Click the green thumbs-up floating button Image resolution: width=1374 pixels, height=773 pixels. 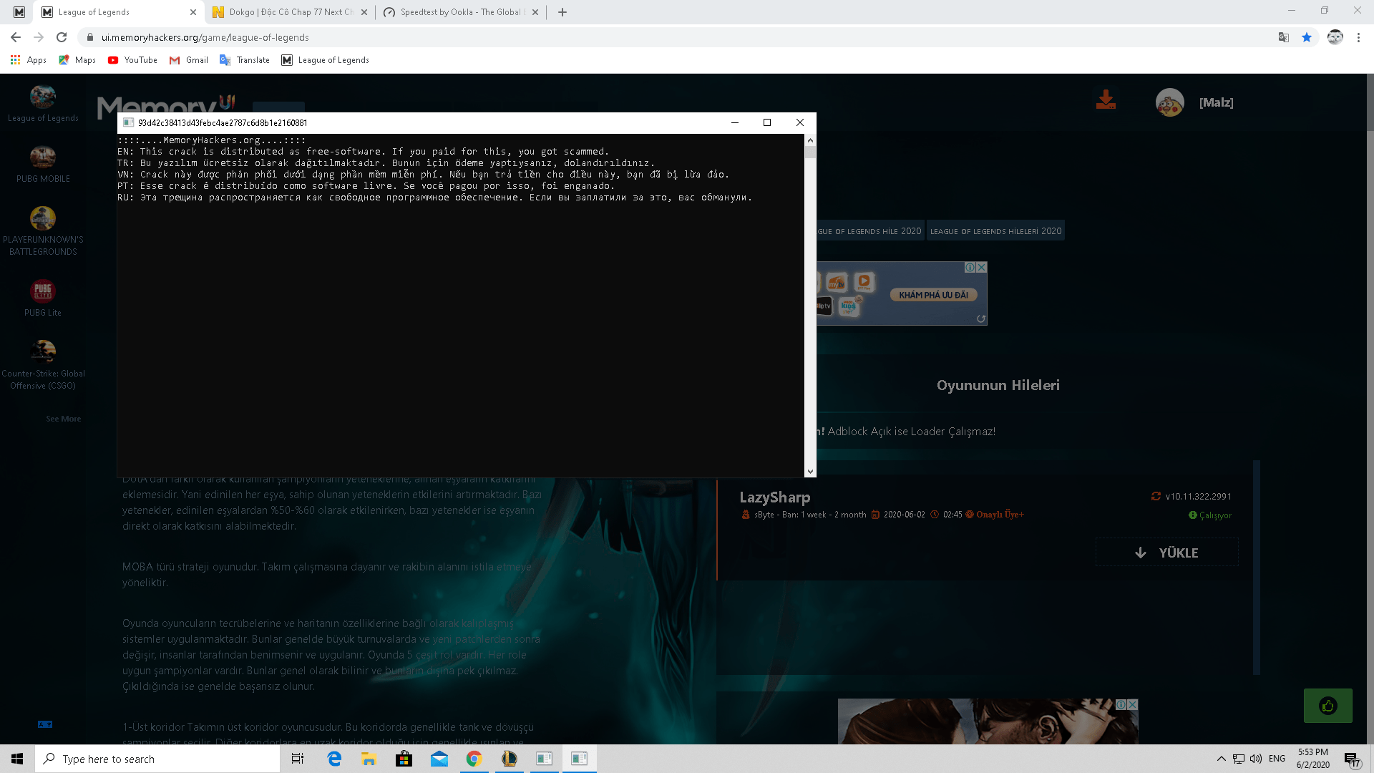tap(1328, 706)
